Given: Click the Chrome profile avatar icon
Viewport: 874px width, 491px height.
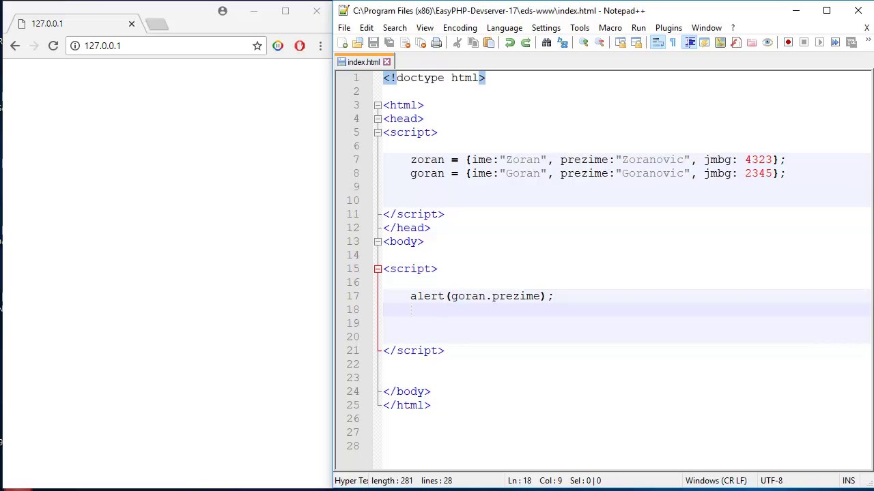Looking at the screenshot, I should click(223, 11).
